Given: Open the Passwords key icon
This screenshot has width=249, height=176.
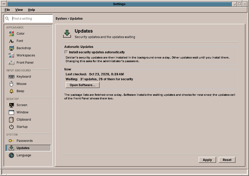Looking at the screenshot, I should point(11,141).
